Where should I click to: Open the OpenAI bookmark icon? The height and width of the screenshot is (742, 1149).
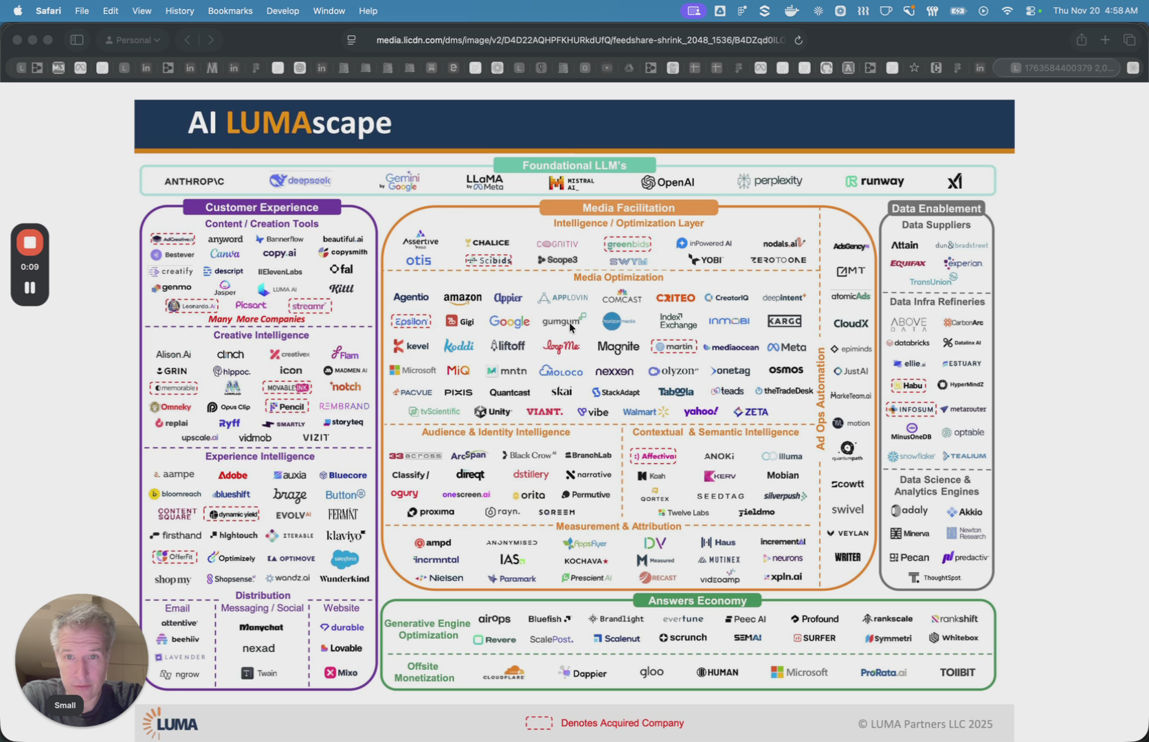pos(300,68)
